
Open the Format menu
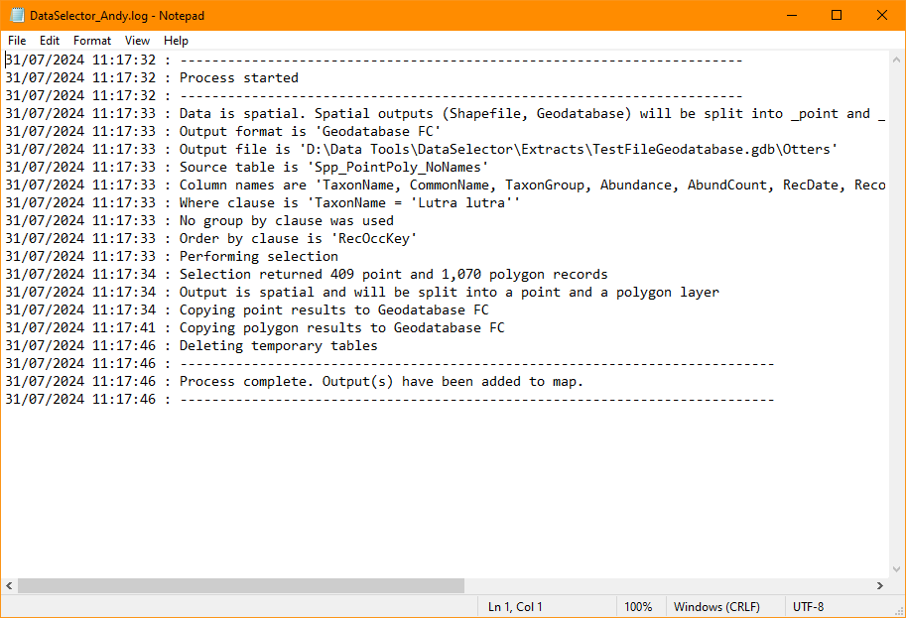pyautogui.click(x=92, y=41)
